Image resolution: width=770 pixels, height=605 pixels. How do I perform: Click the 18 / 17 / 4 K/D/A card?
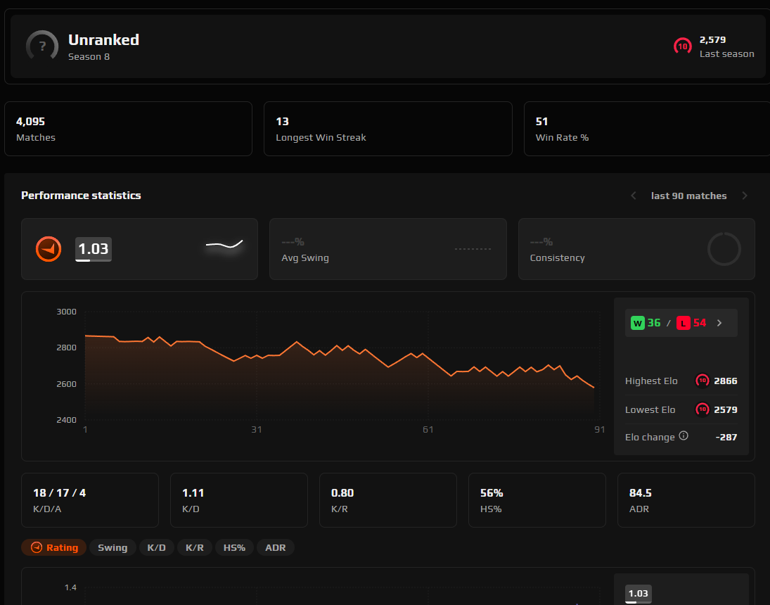(90, 500)
